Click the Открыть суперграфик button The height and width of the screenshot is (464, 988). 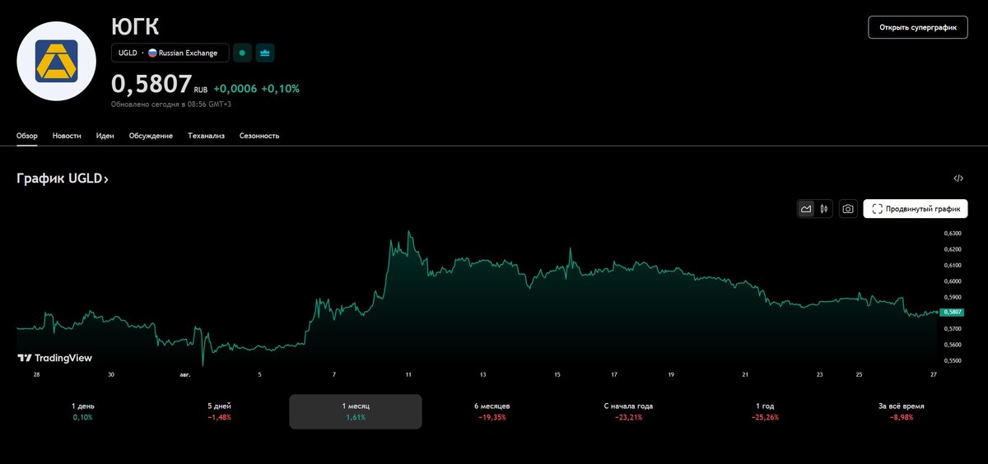(918, 27)
